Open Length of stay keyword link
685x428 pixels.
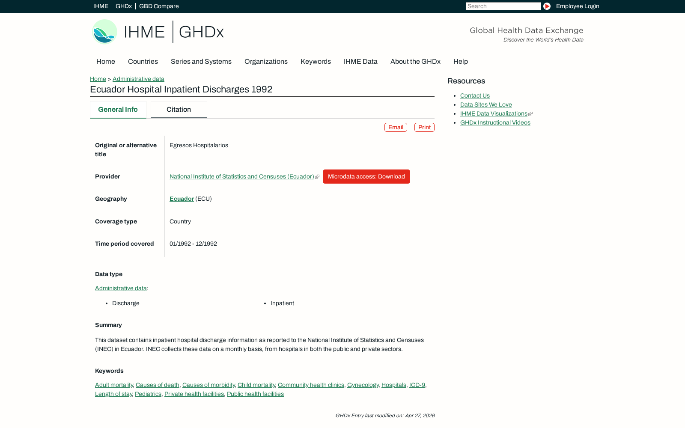pyautogui.click(x=113, y=394)
